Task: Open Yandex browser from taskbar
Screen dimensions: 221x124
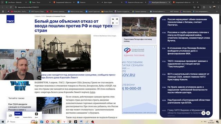Action: pyautogui.click(x=64, y=122)
